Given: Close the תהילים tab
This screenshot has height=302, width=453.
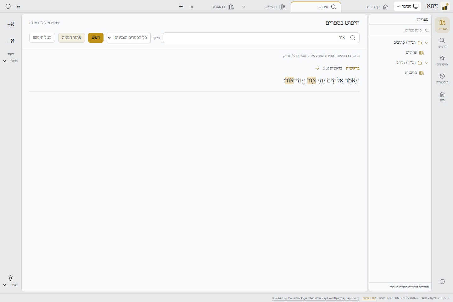Looking at the screenshot, I should [243, 7].
